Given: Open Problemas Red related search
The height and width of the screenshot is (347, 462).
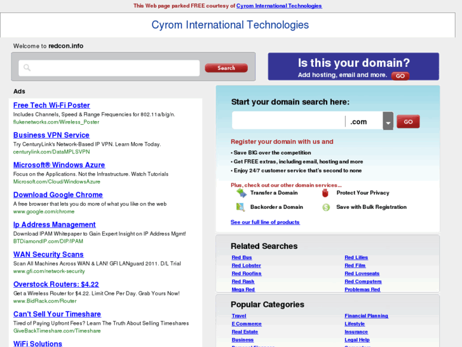Looking at the screenshot, I should click(x=362, y=290).
